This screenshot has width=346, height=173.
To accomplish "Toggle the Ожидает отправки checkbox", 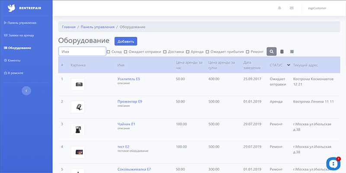I will click(125, 52).
